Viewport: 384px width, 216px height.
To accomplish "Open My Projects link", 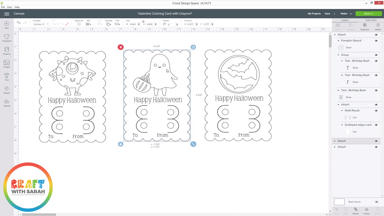I will coord(314,14).
